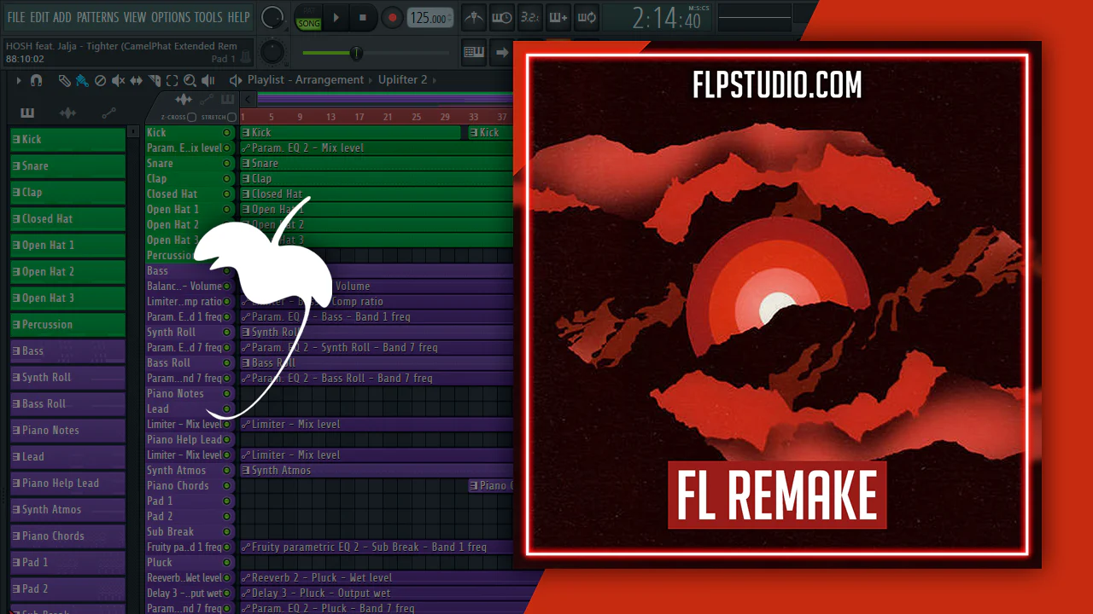
Task: Collapse the track header column with the back arrow
Action: tap(249, 100)
